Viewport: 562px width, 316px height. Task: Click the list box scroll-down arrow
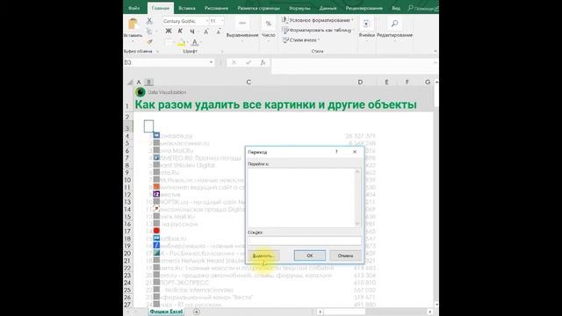(x=357, y=224)
